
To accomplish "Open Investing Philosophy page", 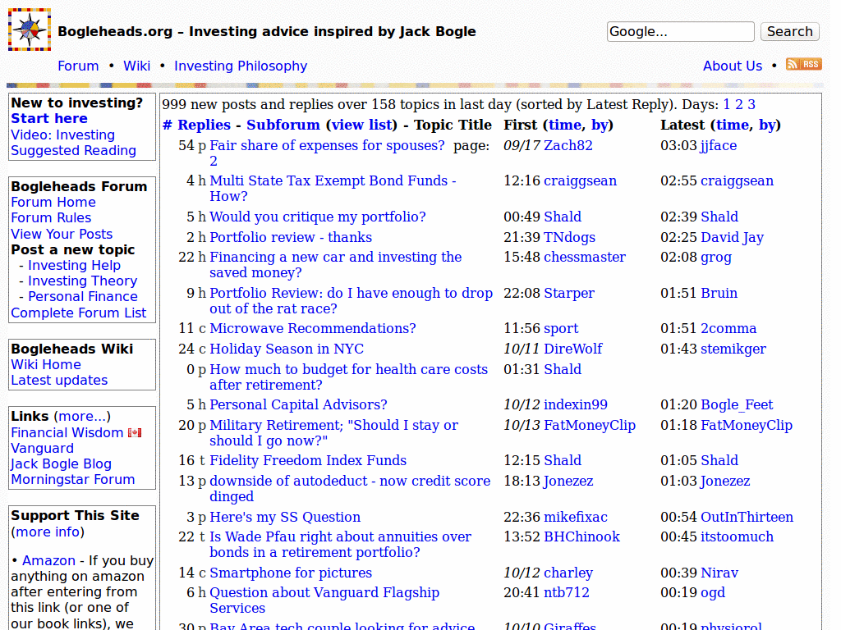I will [x=241, y=66].
